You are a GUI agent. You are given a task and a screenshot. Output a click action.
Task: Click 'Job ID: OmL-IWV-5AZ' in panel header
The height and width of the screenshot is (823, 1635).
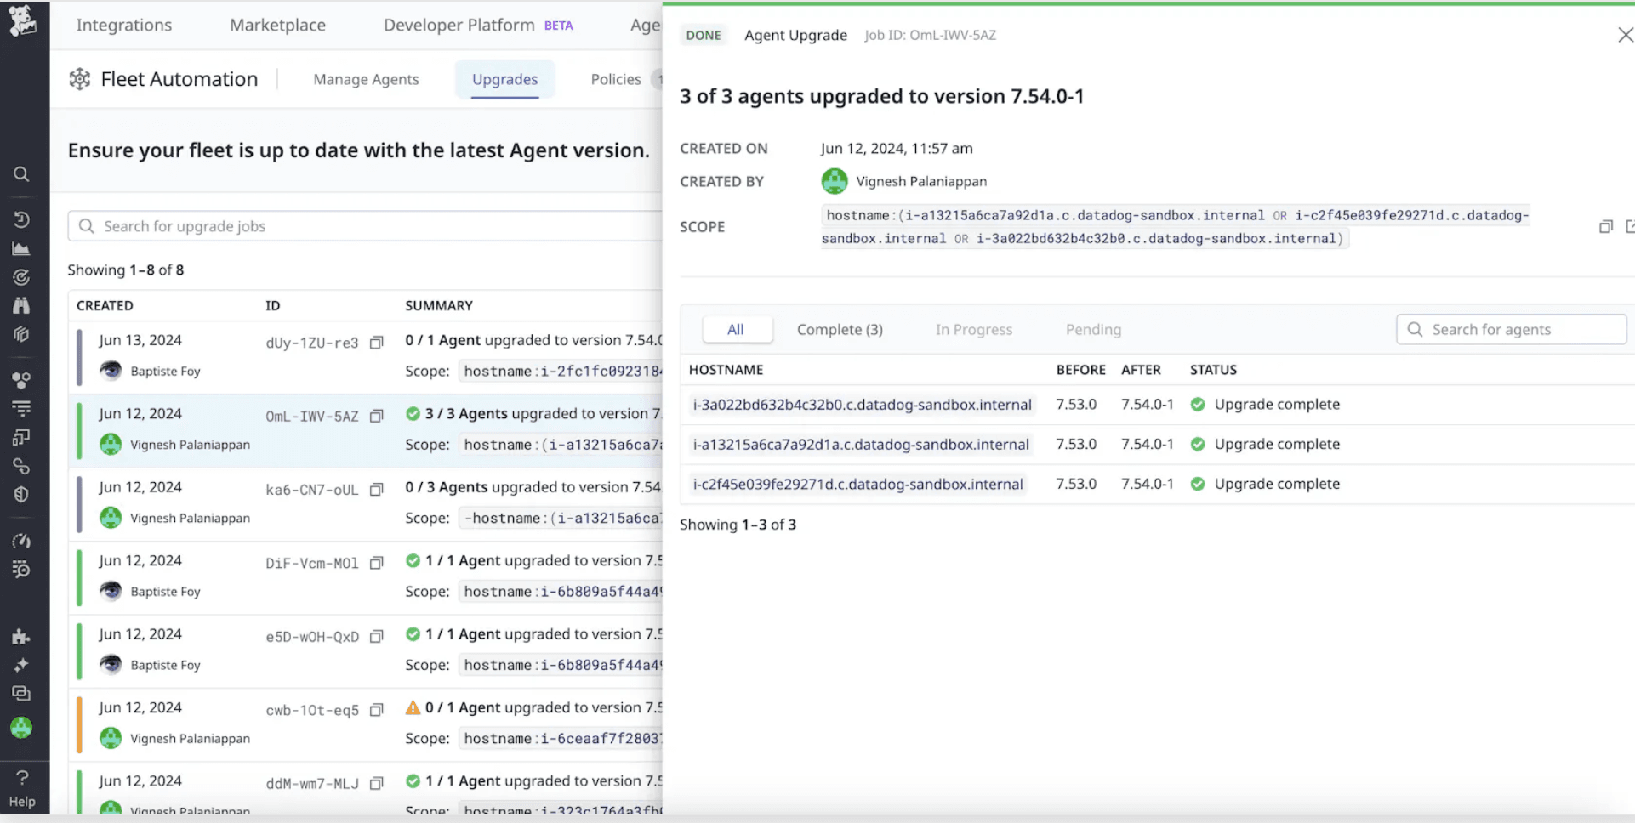click(930, 36)
